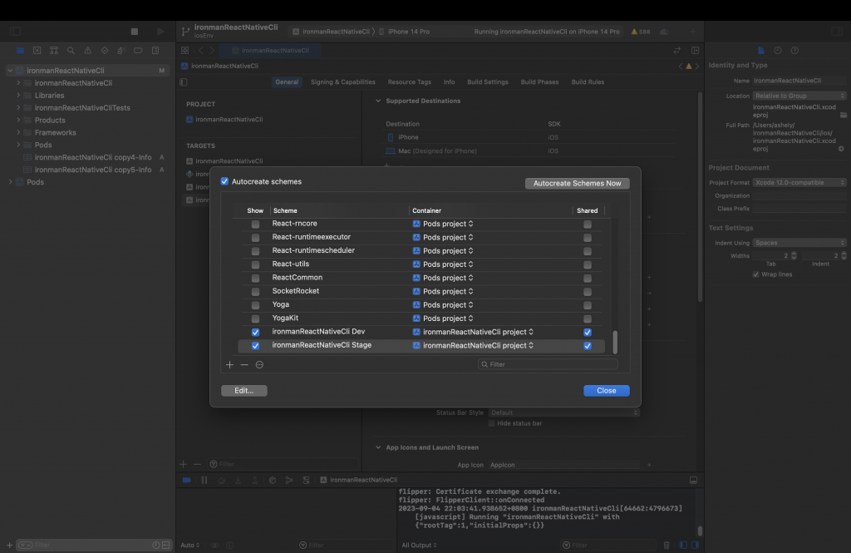Screen dimensions: 851x553
Task: Open the History inspector icon
Action: [778, 51]
